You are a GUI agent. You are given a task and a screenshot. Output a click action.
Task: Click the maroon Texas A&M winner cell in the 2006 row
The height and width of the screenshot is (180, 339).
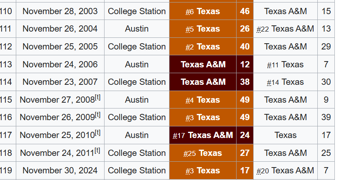(x=203, y=64)
